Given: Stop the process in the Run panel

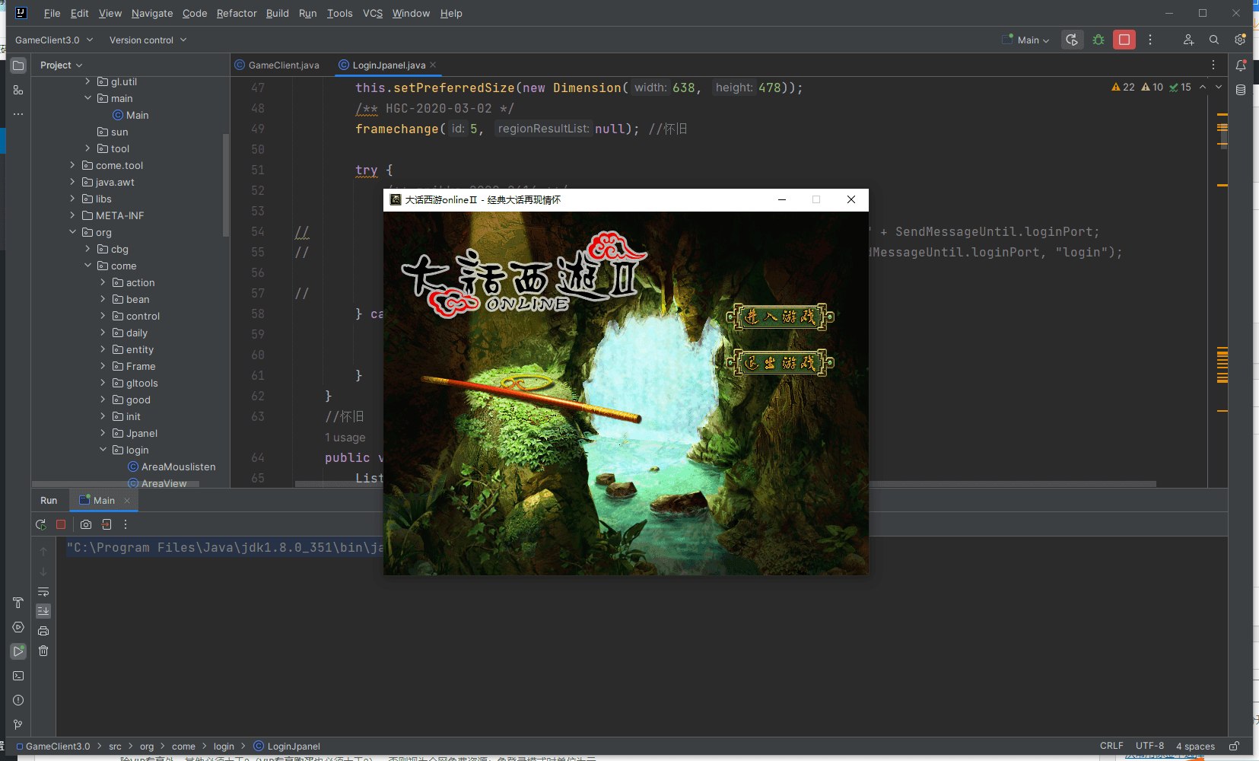Looking at the screenshot, I should pos(61,524).
